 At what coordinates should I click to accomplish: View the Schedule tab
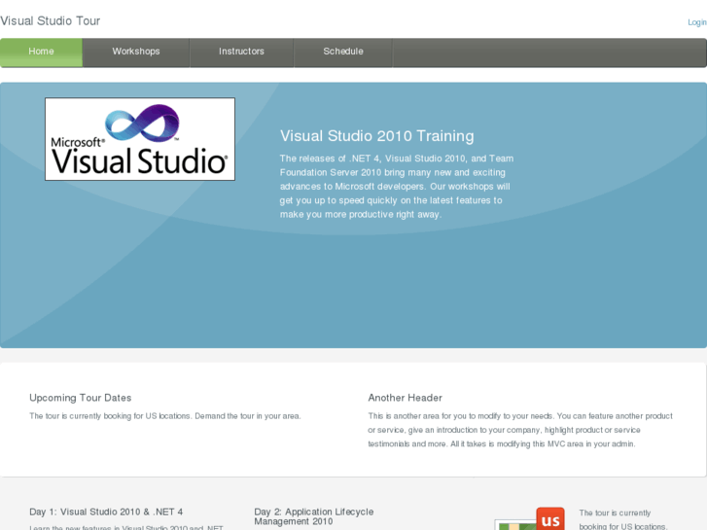[343, 53]
